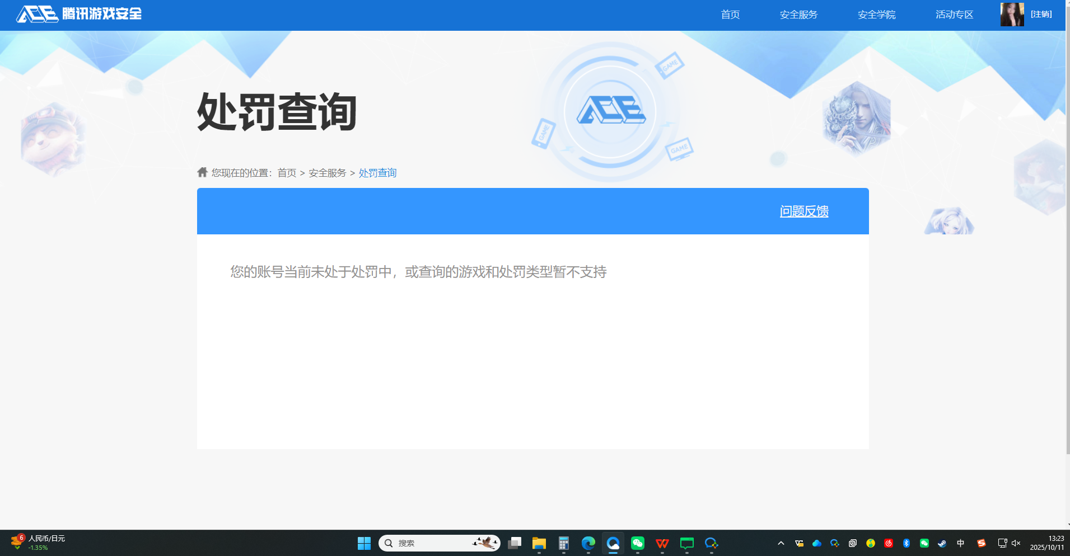The image size is (1070, 556).
Task: Click the user avatar in the header
Action: (1012, 14)
